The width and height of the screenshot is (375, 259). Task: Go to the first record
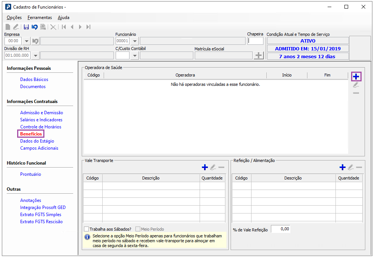click(x=64, y=27)
